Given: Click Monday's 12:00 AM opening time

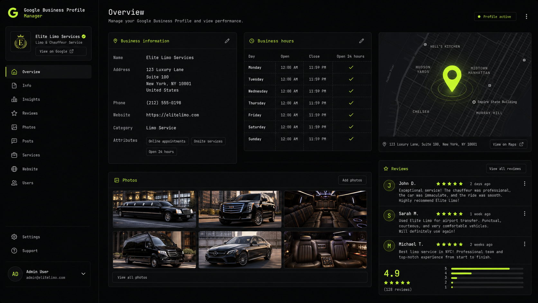Looking at the screenshot, I should pyautogui.click(x=289, y=68).
